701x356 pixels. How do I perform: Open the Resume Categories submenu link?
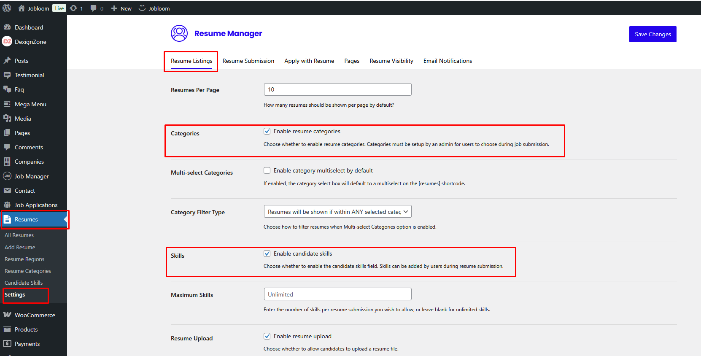pyautogui.click(x=28, y=271)
